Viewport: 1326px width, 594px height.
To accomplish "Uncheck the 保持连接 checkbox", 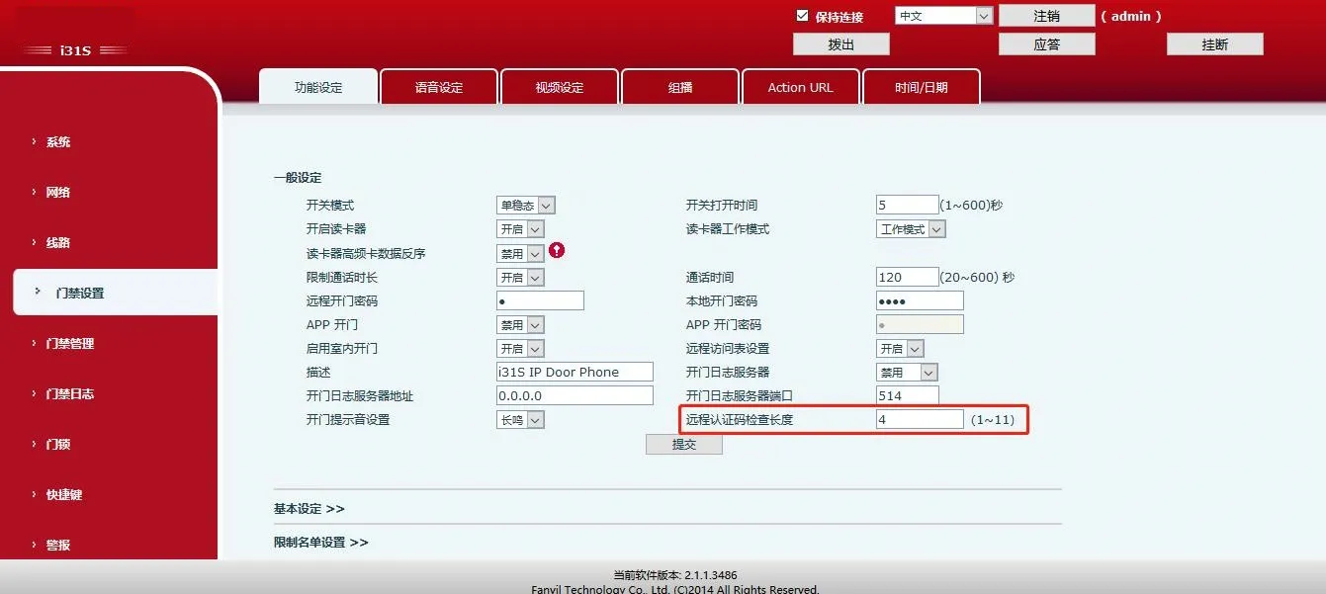I will click(801, 15).
